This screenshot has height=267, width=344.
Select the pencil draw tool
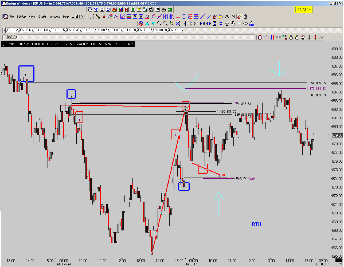(98, 17)
